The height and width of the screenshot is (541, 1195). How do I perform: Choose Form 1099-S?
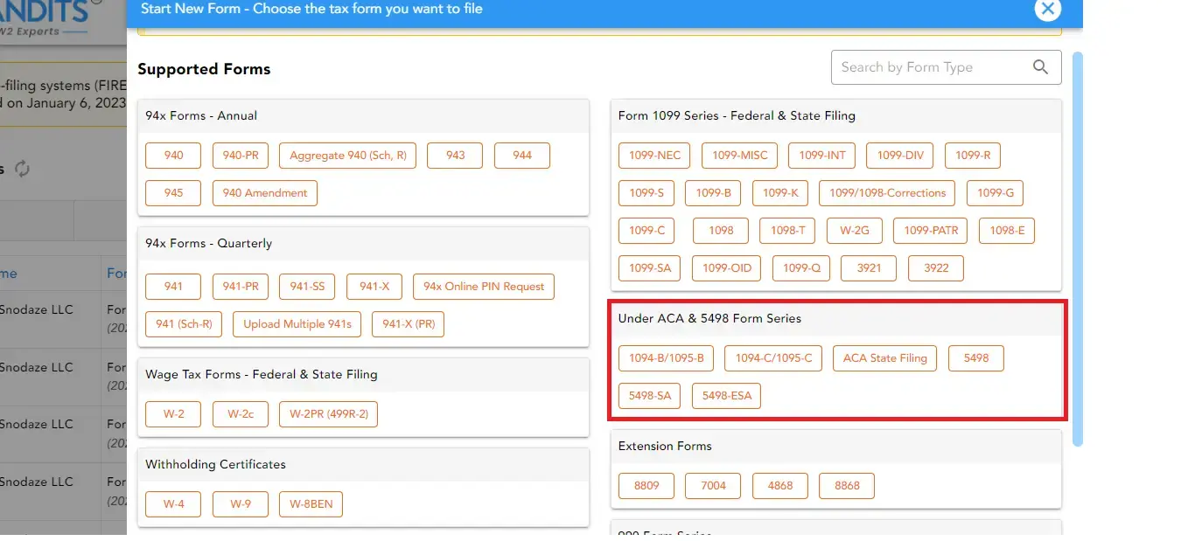click(646, 193)
